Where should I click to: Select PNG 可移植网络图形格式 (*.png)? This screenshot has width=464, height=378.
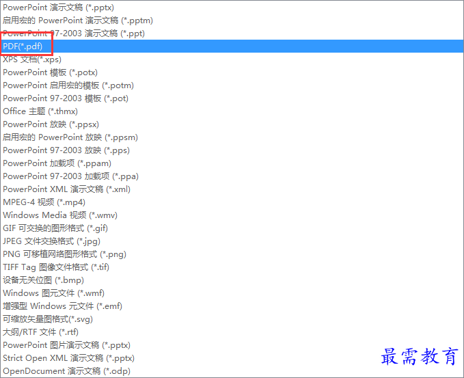click(232, 254)
